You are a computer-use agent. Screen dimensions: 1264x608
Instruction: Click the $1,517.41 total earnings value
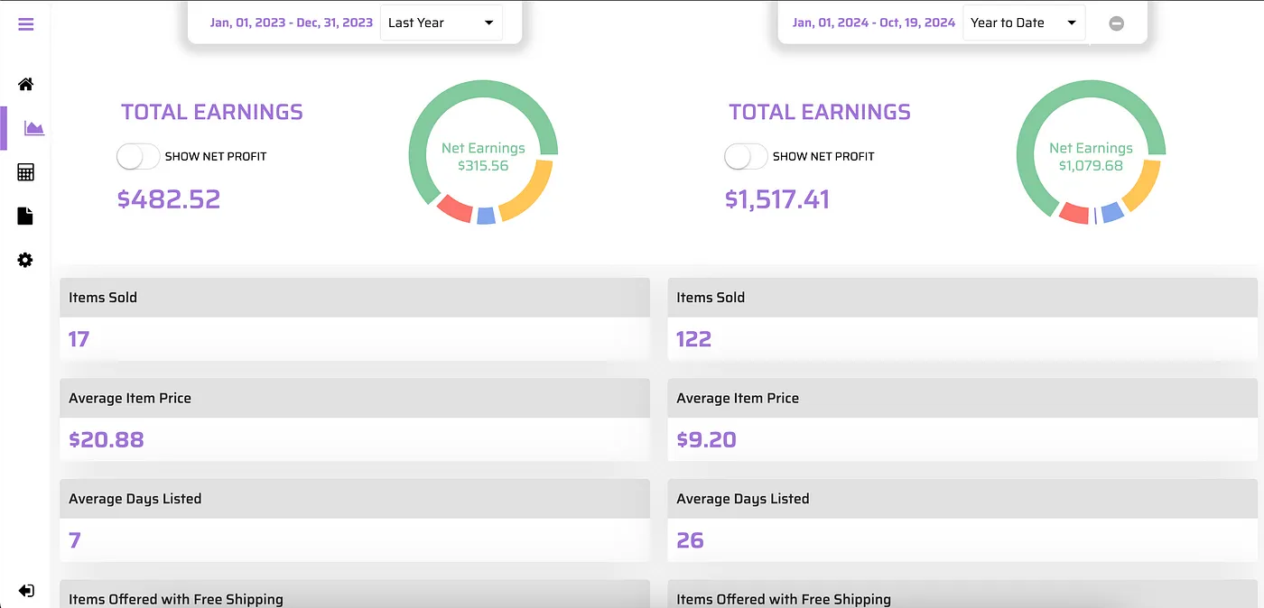coord(777,199)
